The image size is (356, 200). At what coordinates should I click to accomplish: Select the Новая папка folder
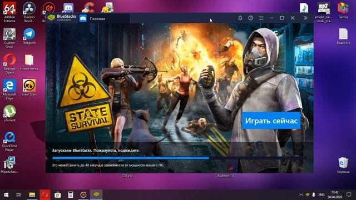pos(29,62)
